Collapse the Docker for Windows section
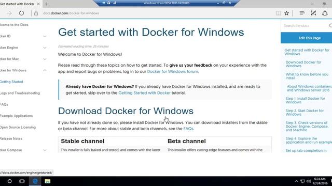Viewport: 332px width, 186px height. [45, 70]
